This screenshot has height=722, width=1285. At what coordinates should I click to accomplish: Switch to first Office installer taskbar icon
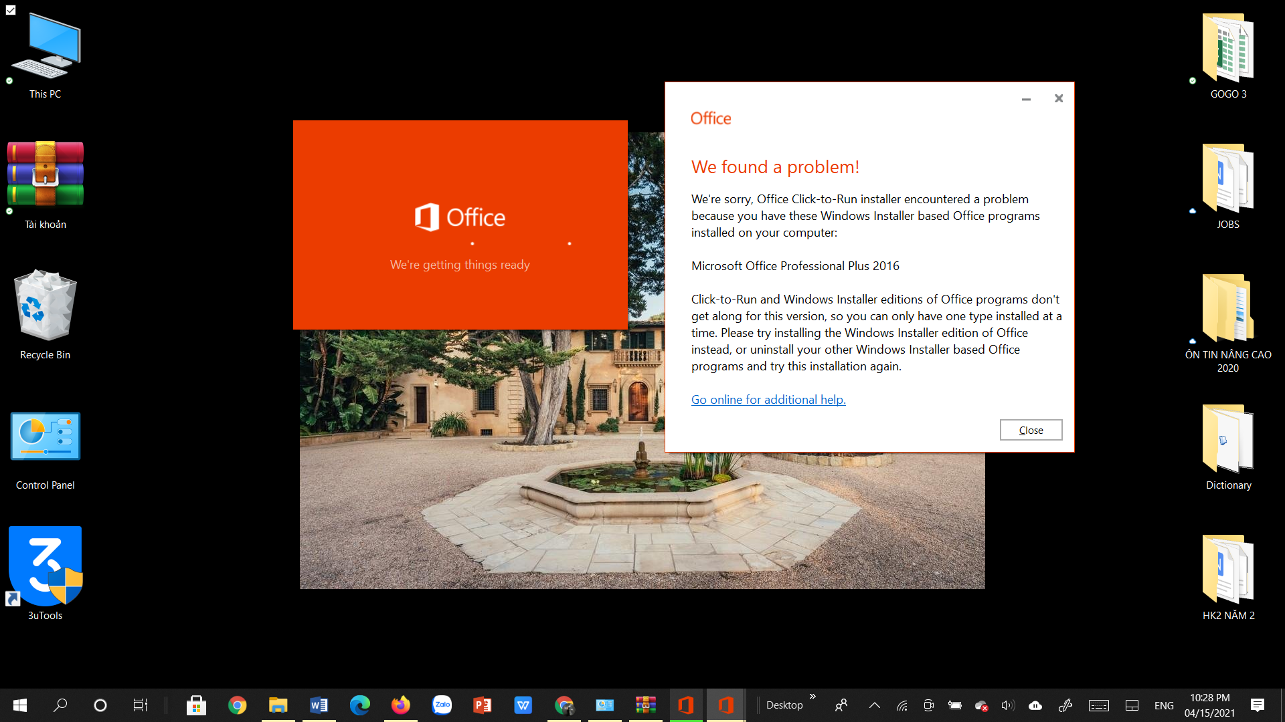pos(686,705)
